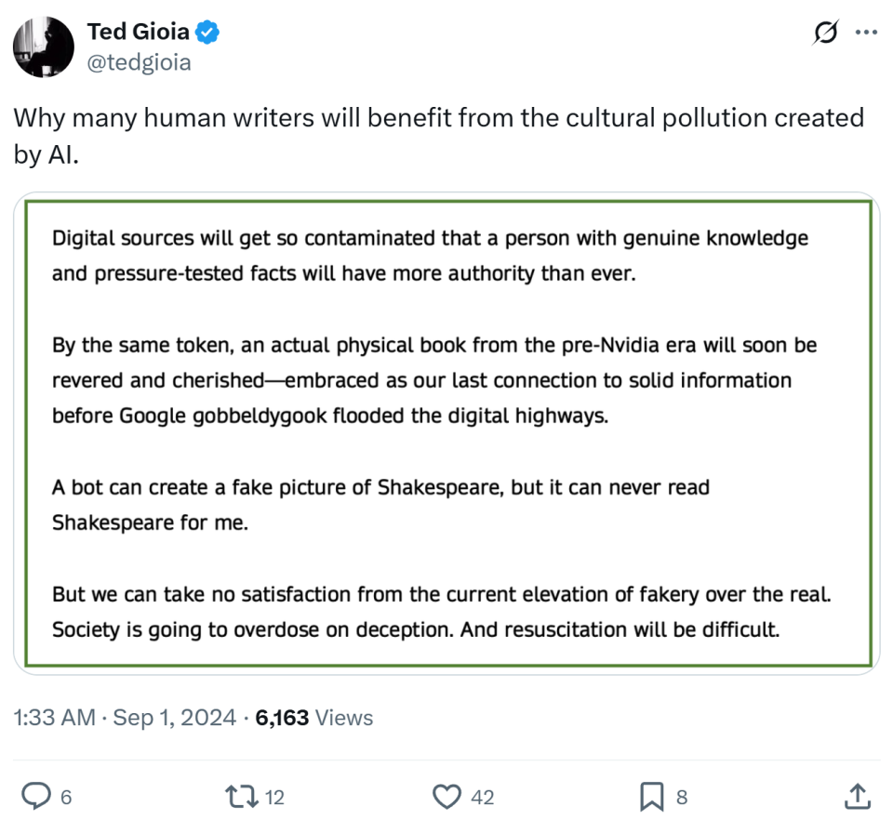
Task: Open the three-dot more options menu
Action: (866, 33)
